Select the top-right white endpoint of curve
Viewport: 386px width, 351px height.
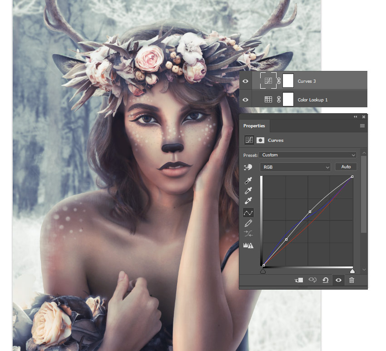(352, 177)
